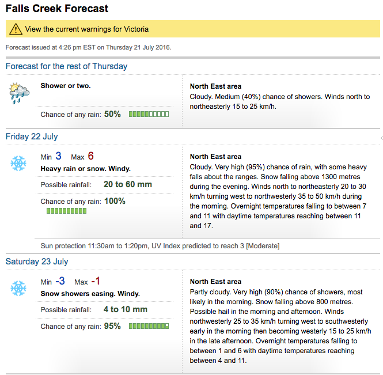The height and width of the screenshot is (375, 383).
Task: Click the yellow warning triangle icon
Action: tap(16, 29)
